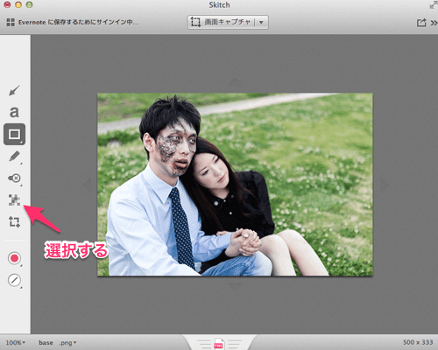Open the 100% zoom level dropdown
The width and height of the screenshot is (438, 350).
[x=16, y=342]
